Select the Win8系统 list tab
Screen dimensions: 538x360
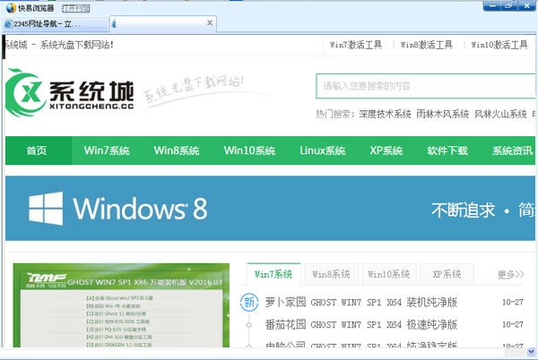[331, 274]
